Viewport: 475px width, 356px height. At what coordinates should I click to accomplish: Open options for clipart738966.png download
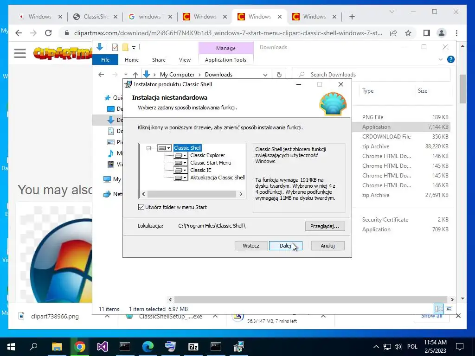(107, 316)
